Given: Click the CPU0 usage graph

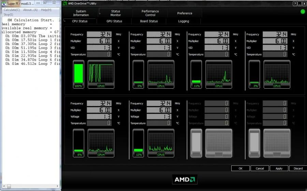Looking at the screenshot, I should (x=101, y=74).
